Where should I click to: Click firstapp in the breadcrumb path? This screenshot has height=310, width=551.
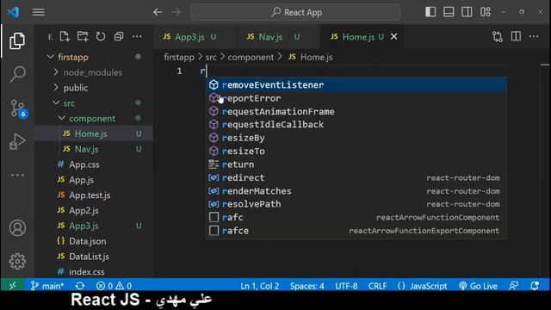coord(179,57)
